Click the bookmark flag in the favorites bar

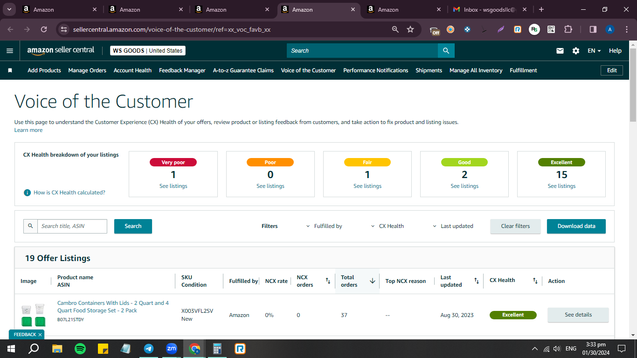pos(10,70)
